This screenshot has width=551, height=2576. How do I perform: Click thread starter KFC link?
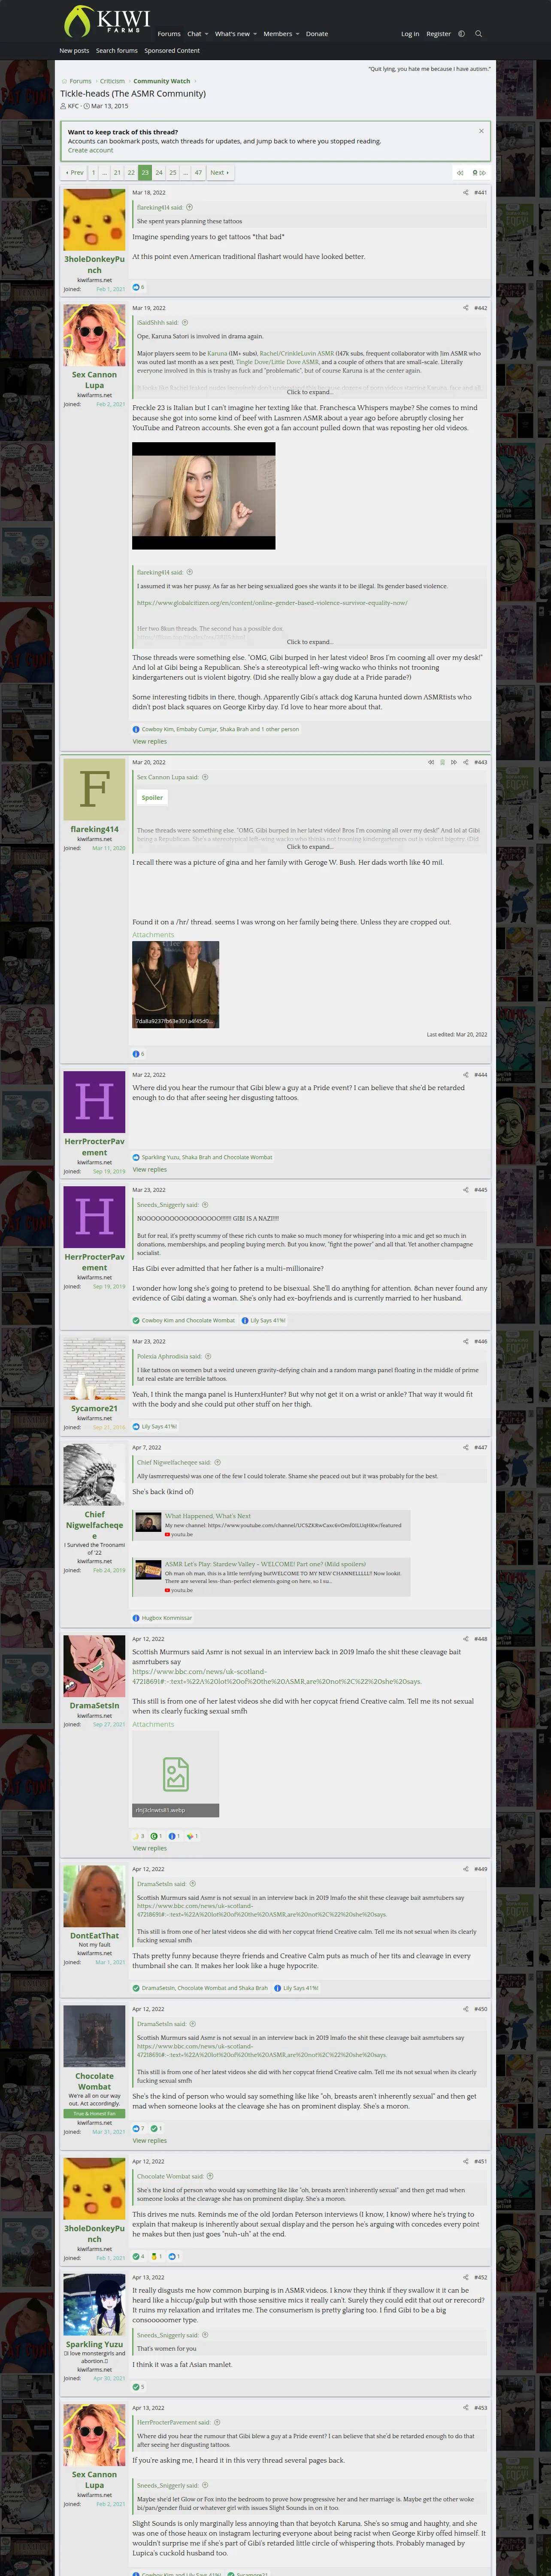(x=73, y=106)
